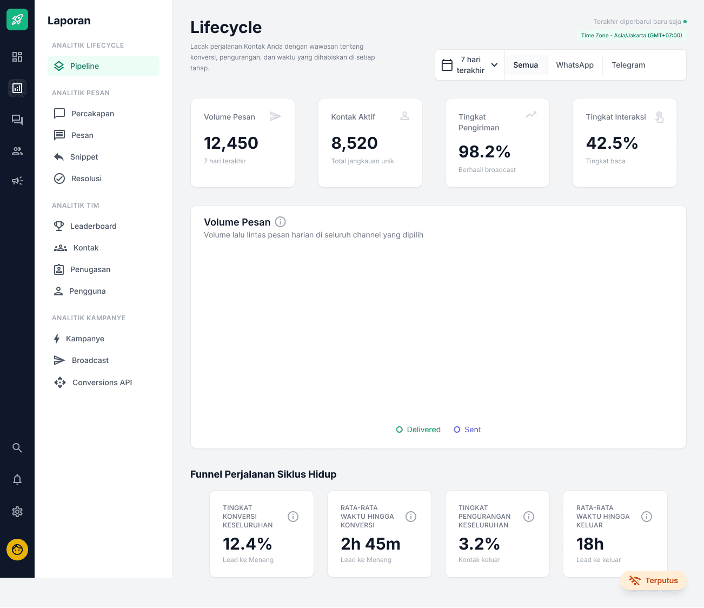Open the broadcast megaphone icon in left rail

pyautogui.click(x=17, y=181)
